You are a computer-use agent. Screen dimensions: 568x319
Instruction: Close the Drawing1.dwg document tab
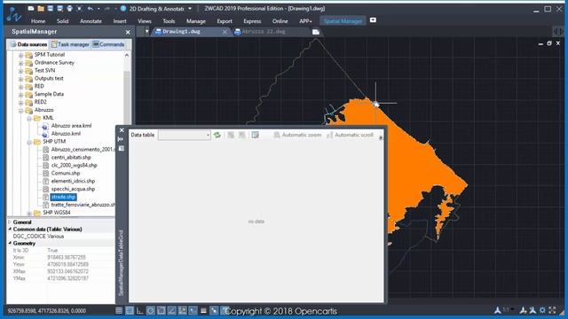225,32
